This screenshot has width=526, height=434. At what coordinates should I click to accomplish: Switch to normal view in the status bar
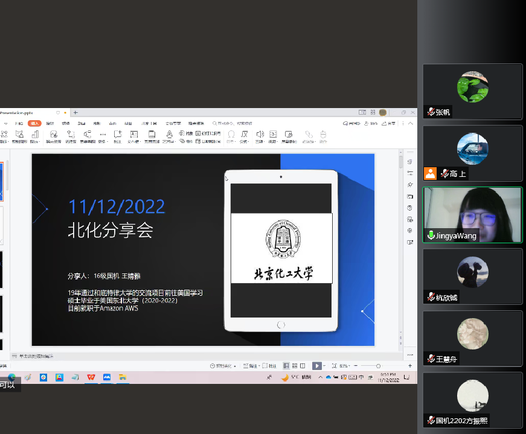(x=286, y=366)
